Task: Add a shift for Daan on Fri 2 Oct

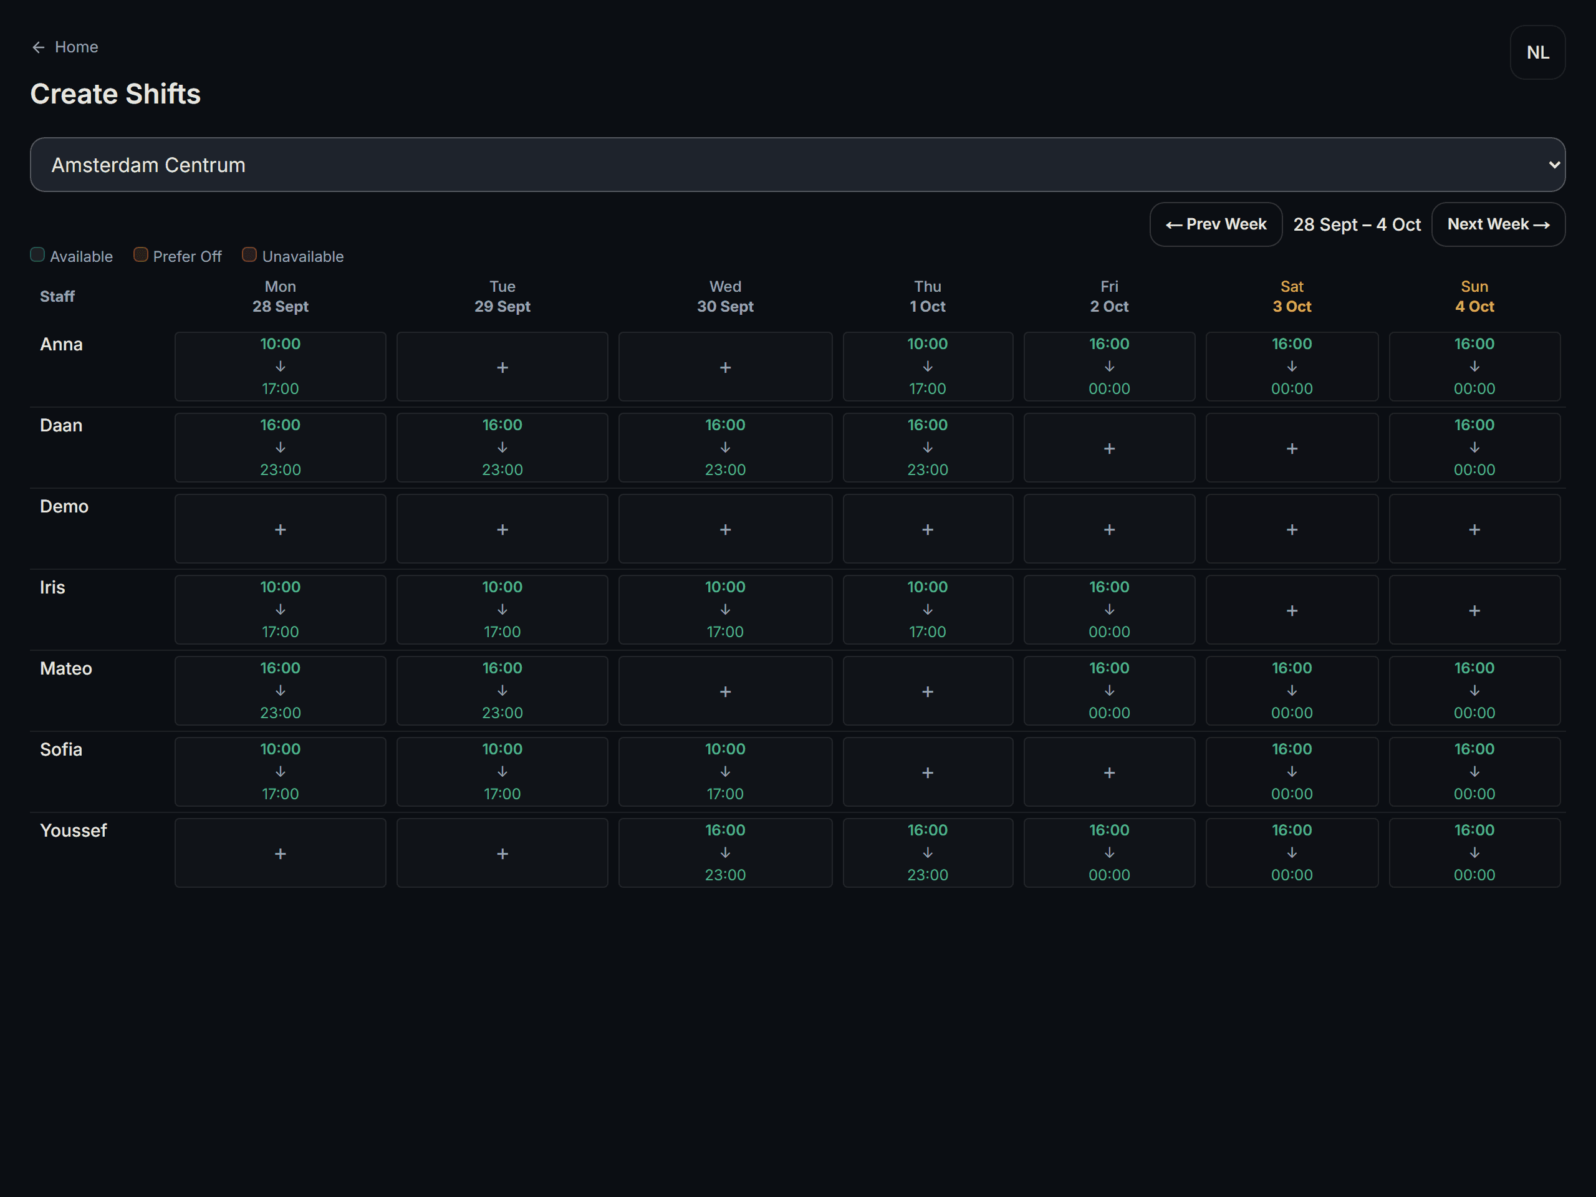Action: click(1109, 448)
